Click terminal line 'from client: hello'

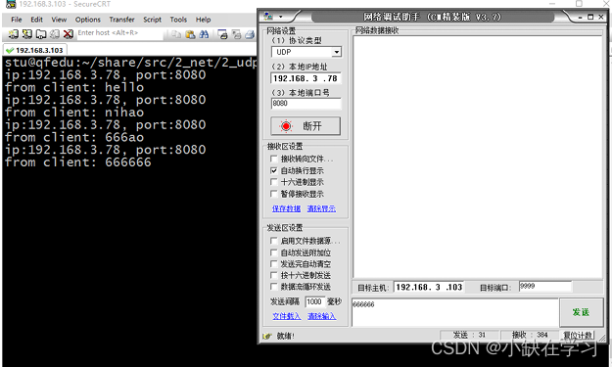(x=74, y=87)
